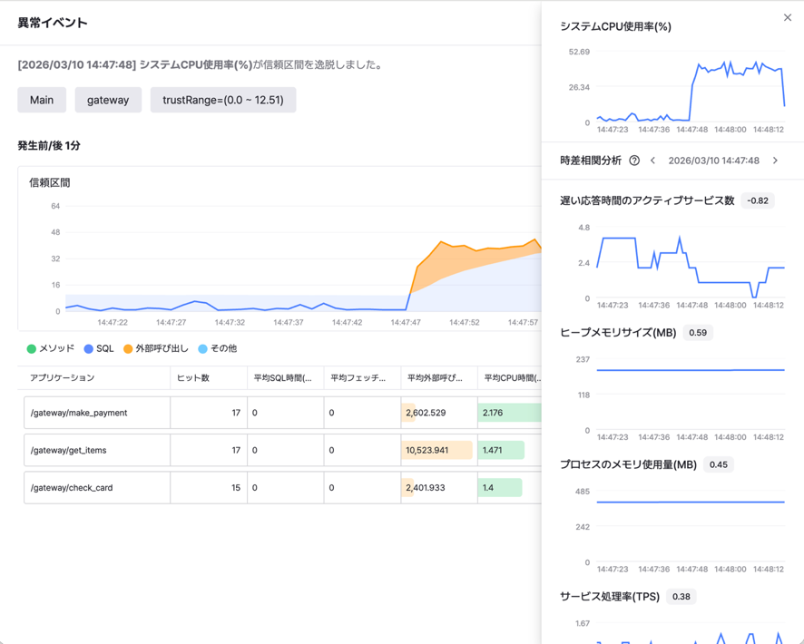Sort by ヒット数 column header
Viewport: 804px width, 644px height.
(193, 378)
